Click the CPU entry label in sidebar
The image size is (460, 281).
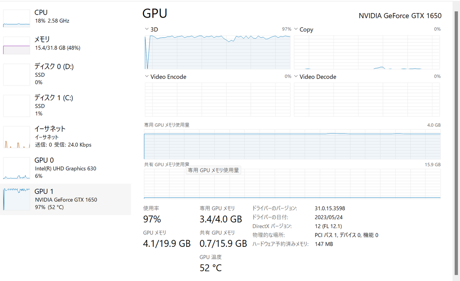coord(41,13)
